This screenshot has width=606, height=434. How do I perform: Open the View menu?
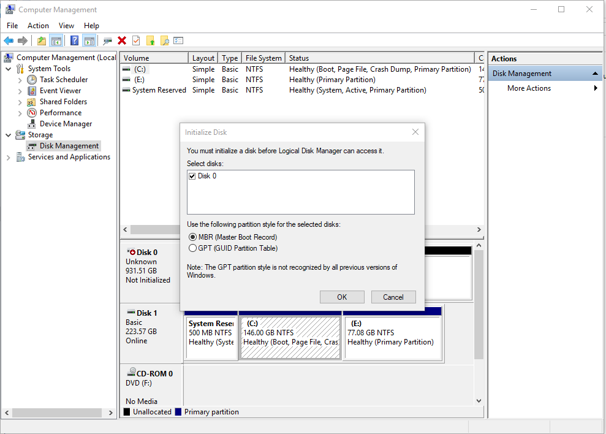66,26
